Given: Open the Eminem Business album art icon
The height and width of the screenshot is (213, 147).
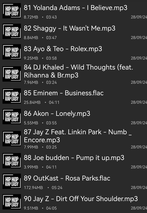Looking at the screenshot, I should pyautogui.click(x=12, y=96).
